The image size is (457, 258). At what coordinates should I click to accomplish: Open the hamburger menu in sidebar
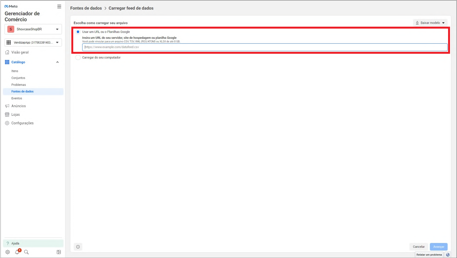59,7
